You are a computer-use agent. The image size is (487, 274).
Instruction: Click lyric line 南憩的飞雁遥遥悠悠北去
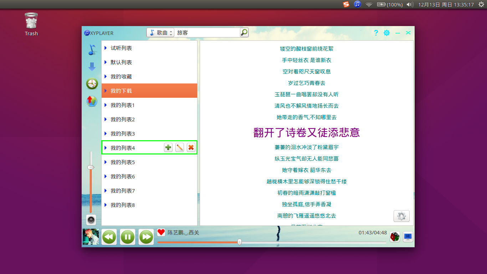(307, 215)
